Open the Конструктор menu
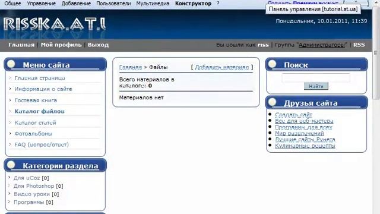This screenshot has width=380, height=214. point(193,4)
